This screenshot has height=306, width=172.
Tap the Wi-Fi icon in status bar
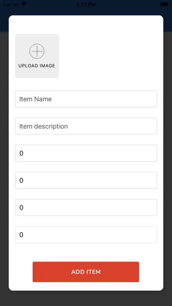24,4
